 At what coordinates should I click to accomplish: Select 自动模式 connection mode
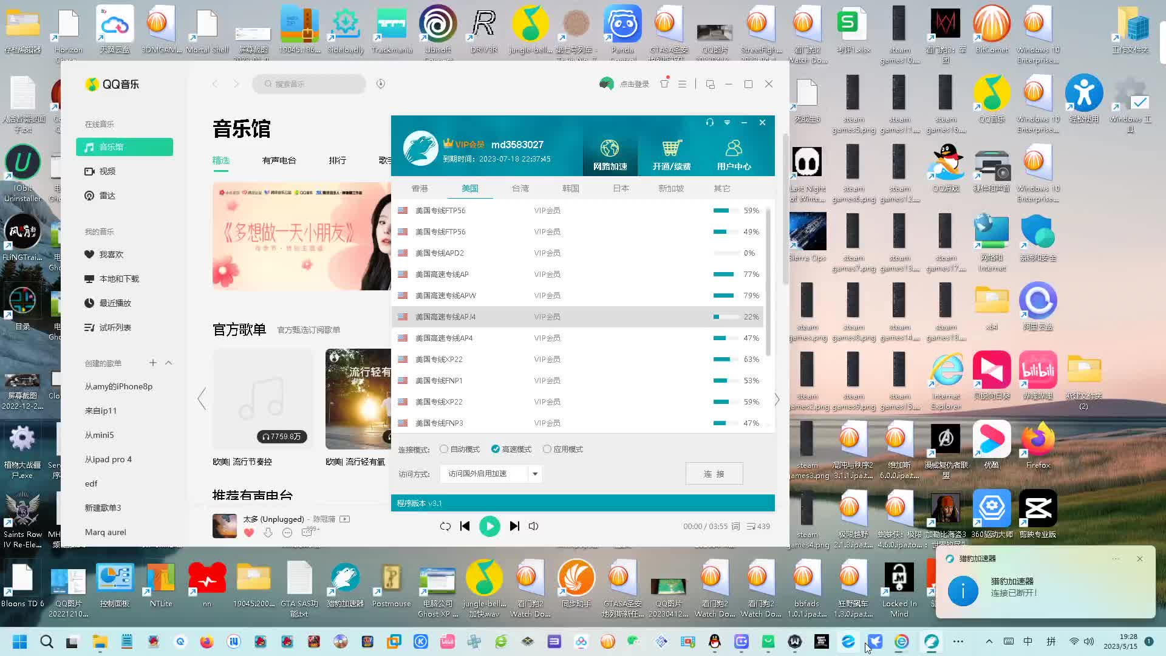pyautogui.click(x=444, y=449)
